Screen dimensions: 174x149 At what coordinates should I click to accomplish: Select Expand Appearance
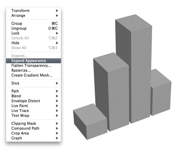coord(34,61)
